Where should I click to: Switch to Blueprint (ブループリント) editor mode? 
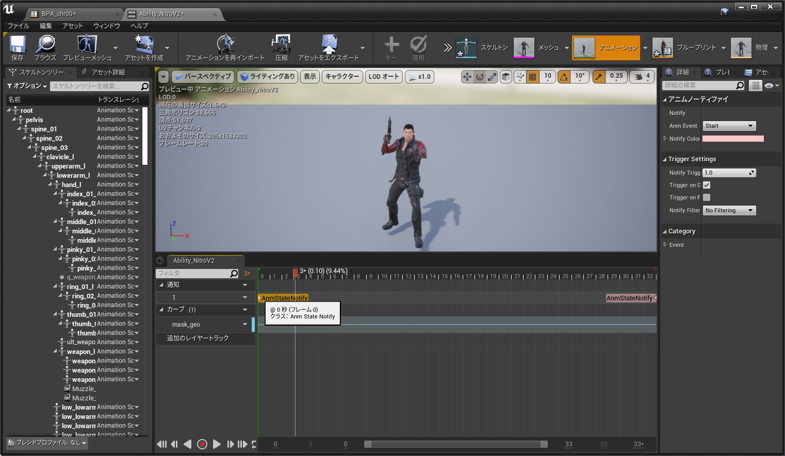[x=684, y=47]
